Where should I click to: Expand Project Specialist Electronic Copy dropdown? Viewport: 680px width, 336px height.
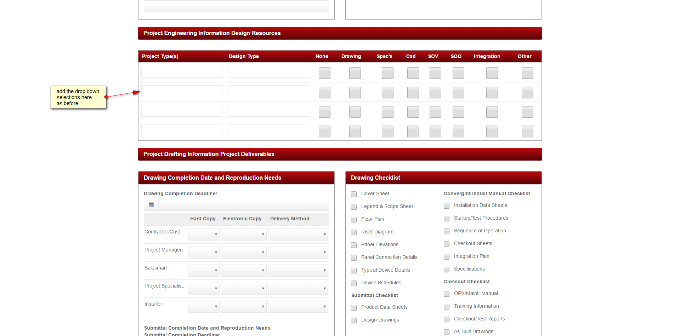(x=244, y=289)
